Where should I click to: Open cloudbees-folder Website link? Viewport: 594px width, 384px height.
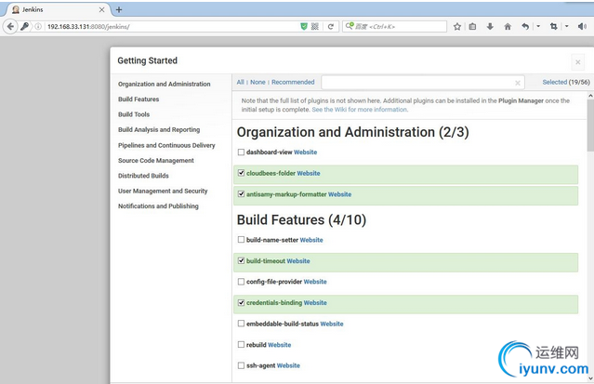coord(309,173)
